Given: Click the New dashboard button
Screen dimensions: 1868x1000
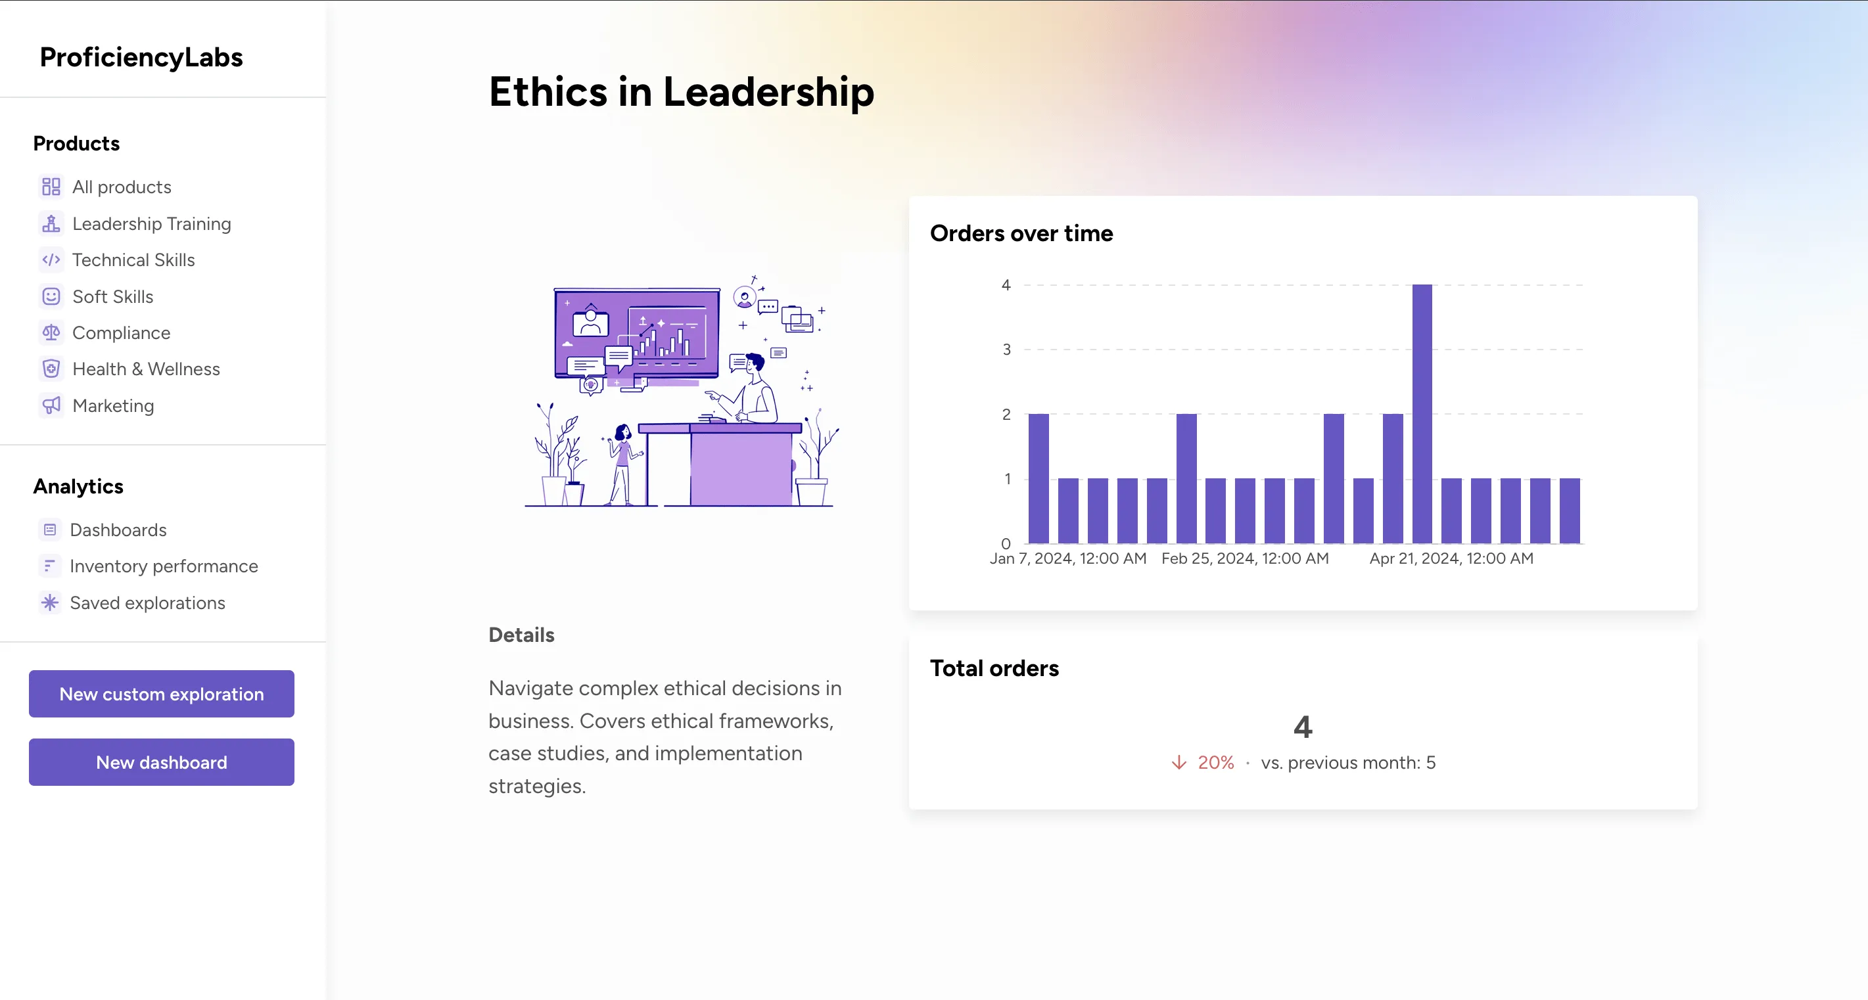Looking at the screenshot, I should tap(161, 761).
